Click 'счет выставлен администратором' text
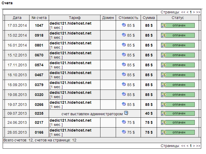Image resolution: width=206 pixels, height=154 pixels. (x=92, y=114)
